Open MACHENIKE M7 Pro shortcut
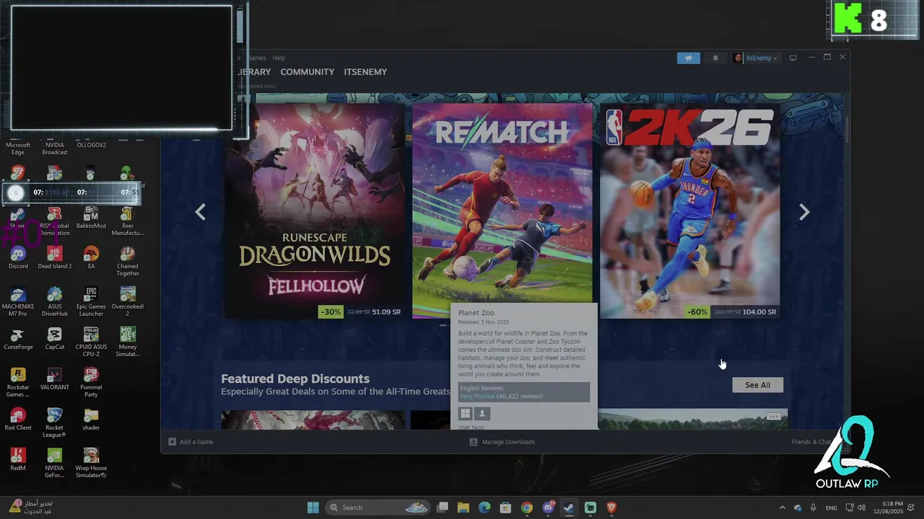The image size is (924, 519). (x=18, y=301)
